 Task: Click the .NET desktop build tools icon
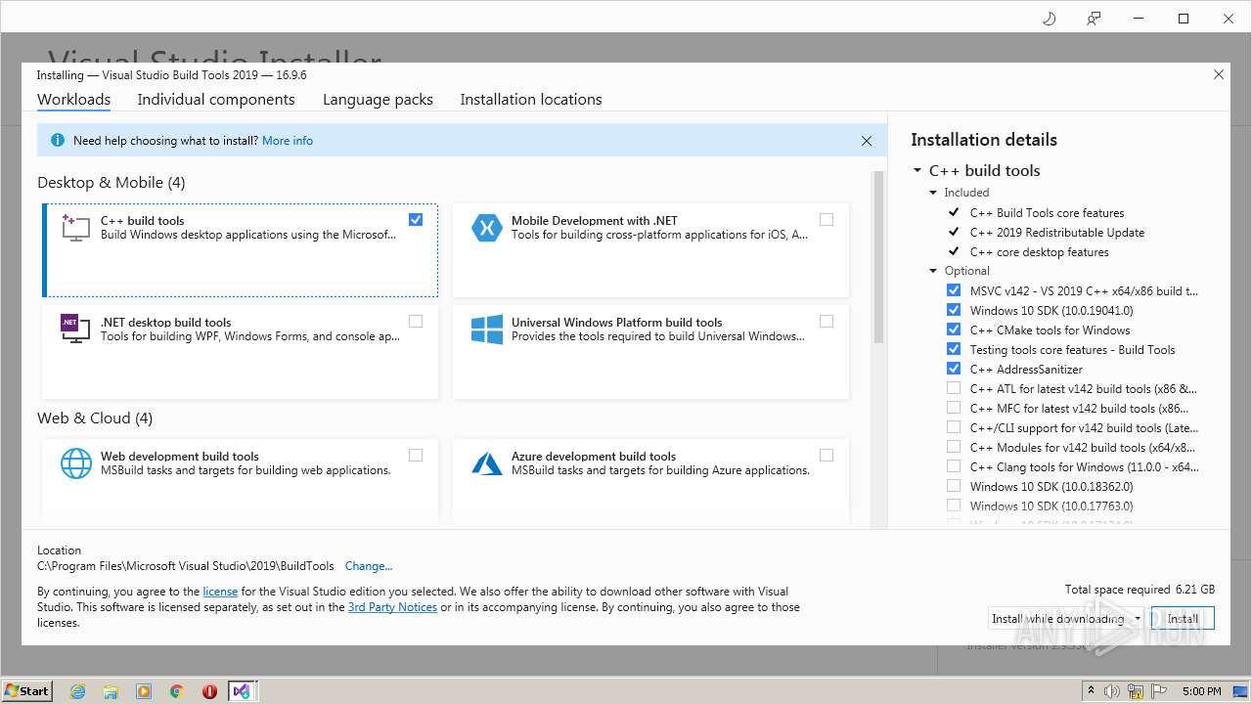click(x=75, y=329)
